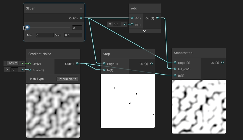The width and height of the screenshot is (243, 140).
Task: Select the Gradient Noise node title
Action: tap(40, 54)
